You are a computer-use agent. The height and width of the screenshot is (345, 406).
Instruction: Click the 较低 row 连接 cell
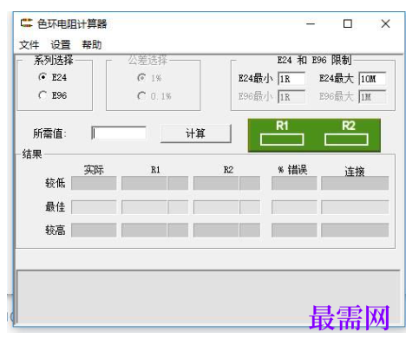(x=355, y=183)
